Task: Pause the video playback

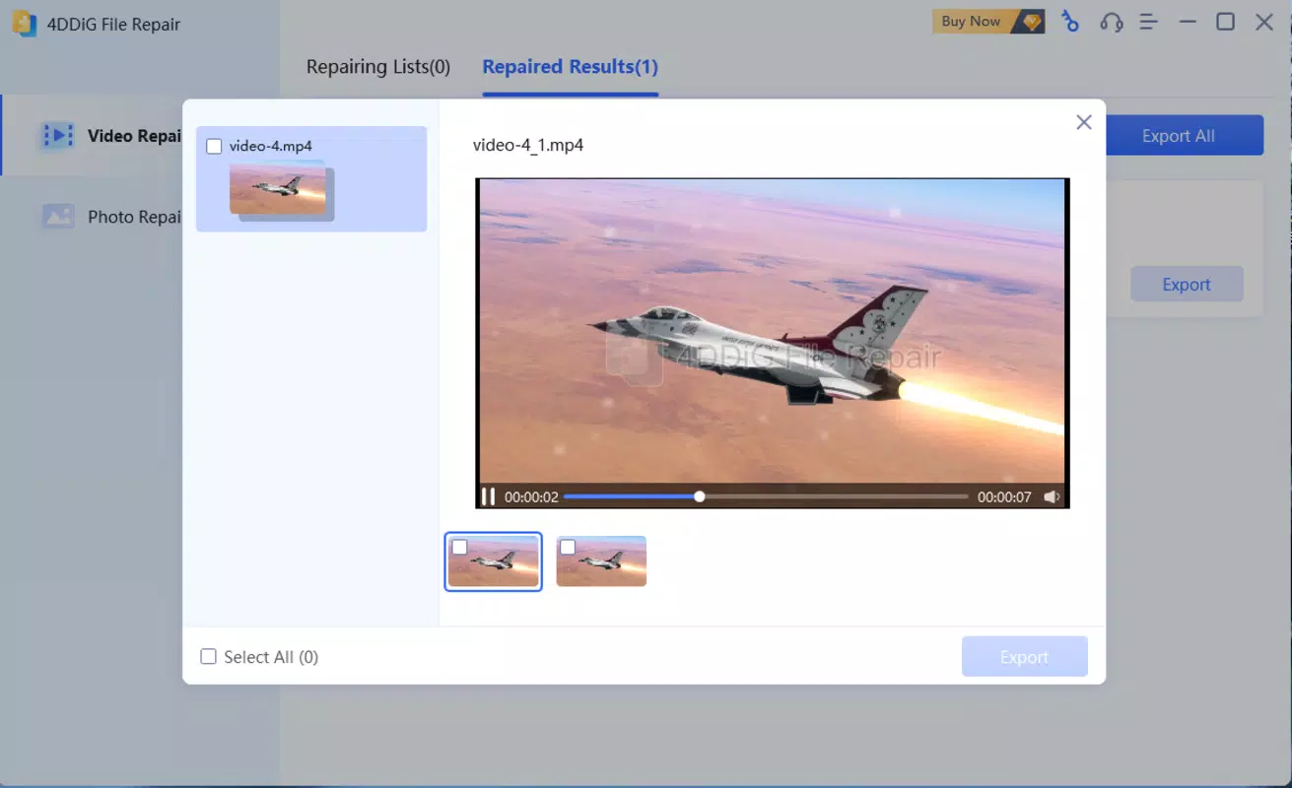Action: (488, 497)
